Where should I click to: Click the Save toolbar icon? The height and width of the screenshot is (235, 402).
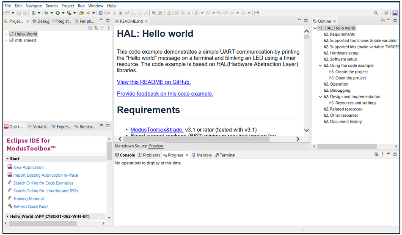point(19,13)
